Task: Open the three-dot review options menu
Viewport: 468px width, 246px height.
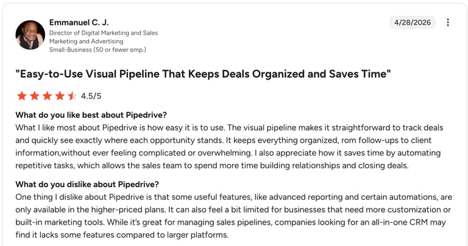Action: [x=448, y=22]
